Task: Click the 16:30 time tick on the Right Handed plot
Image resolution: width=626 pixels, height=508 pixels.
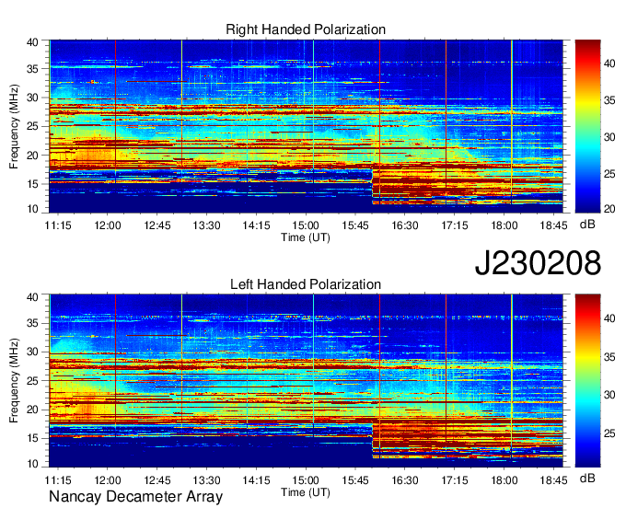Action: click(405, 225)
